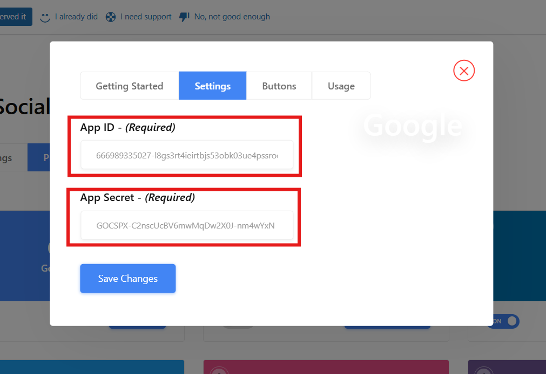This screenshot has width=546, height=374.
Task: Focus the App ID input field
Action: point(187,155)
